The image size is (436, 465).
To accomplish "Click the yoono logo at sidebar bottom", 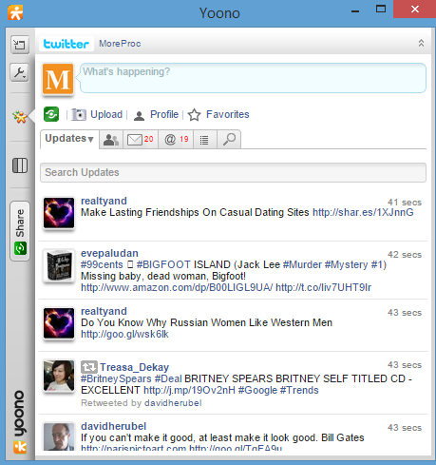I will (x=20, y=421).
